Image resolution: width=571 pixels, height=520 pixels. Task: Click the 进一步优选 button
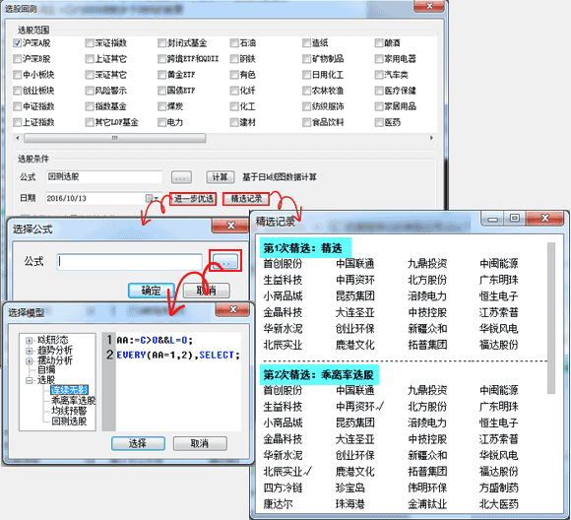coord(193,199)
